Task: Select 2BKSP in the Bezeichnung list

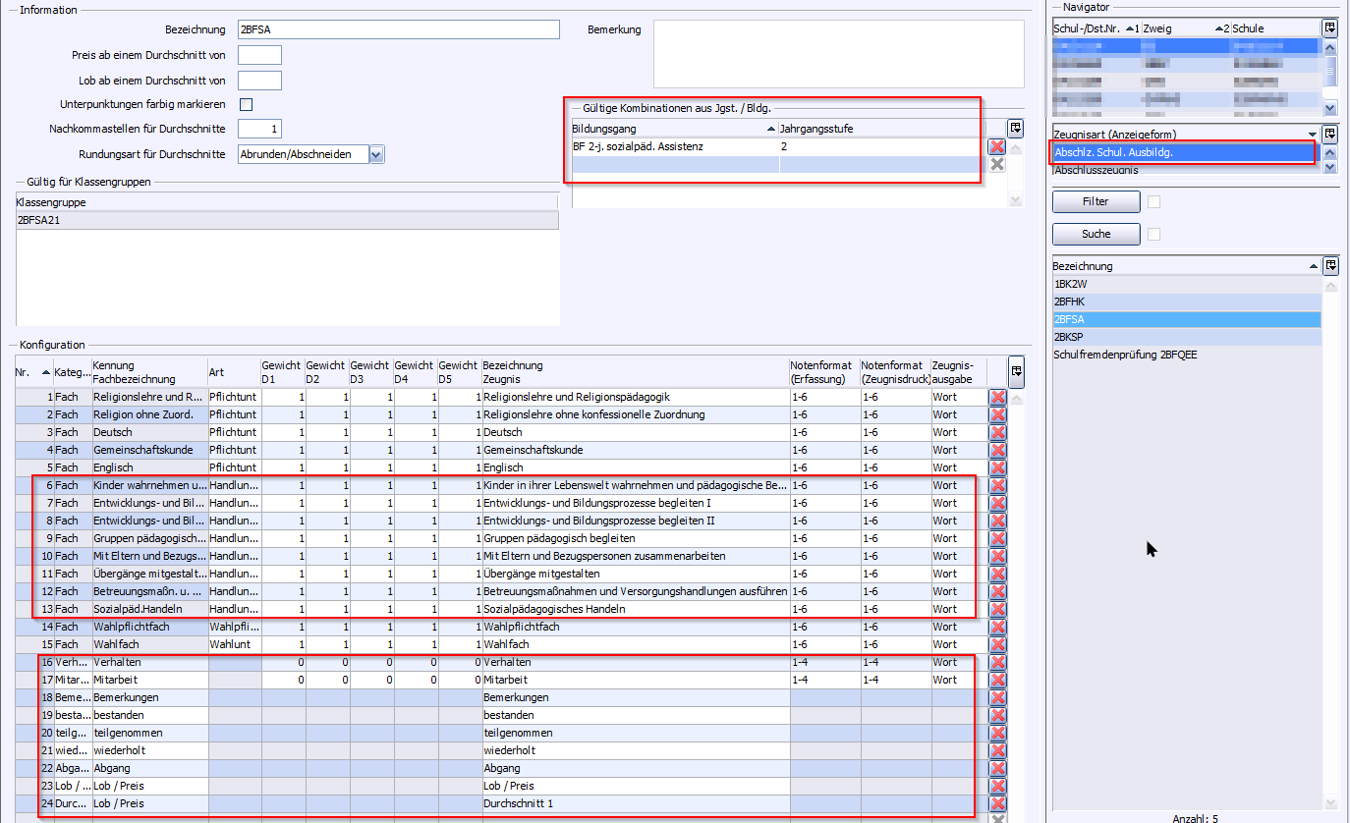Action: tap(1069, 337)
